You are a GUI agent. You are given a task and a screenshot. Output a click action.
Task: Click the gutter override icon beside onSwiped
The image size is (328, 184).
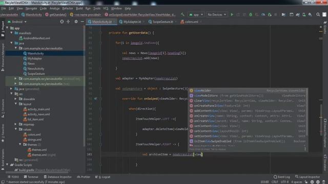(x=96, y=99)
